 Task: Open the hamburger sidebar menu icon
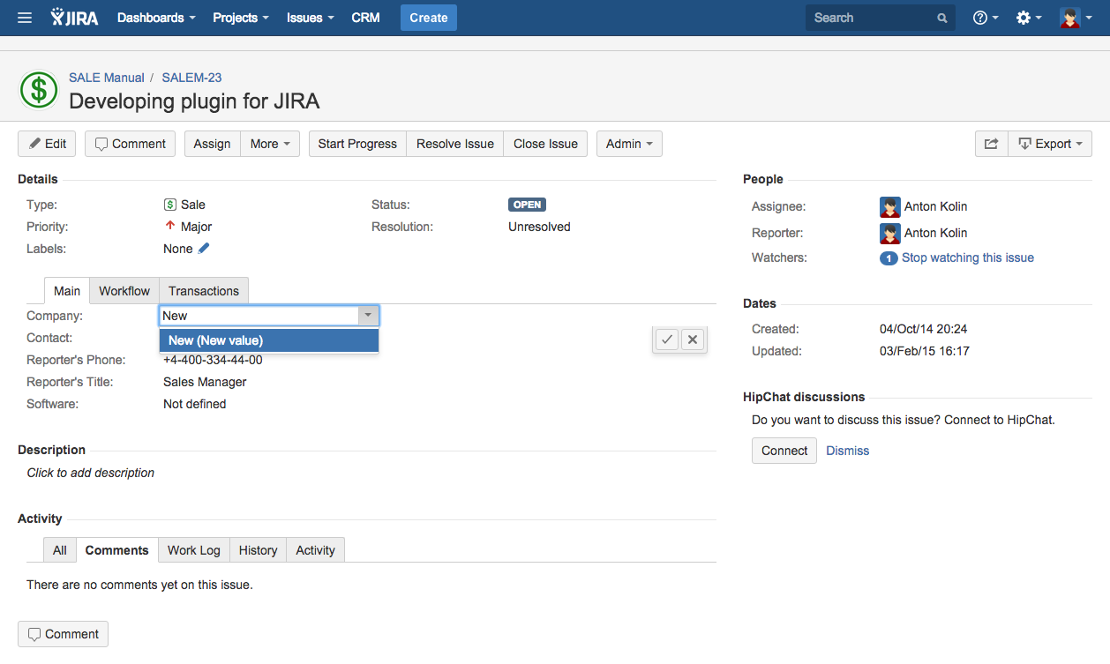pos(25,18)
